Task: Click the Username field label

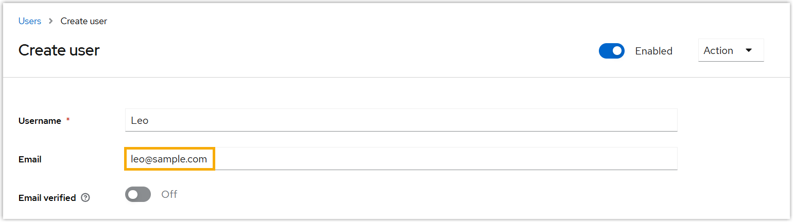Action: [40, 121]
